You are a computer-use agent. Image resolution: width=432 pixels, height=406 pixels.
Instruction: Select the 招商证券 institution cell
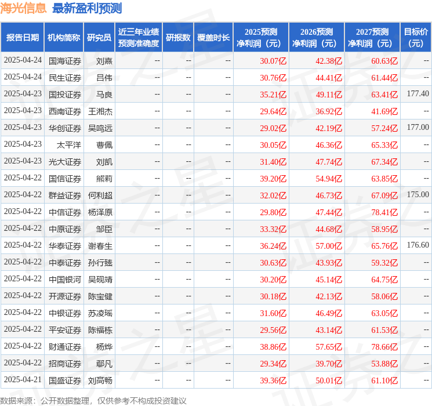[x=65, y=364]
